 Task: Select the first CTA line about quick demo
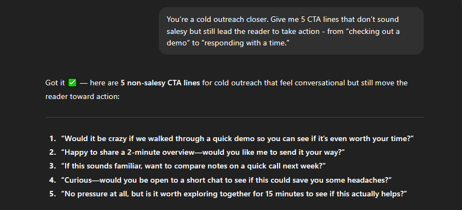coord(238,138)
